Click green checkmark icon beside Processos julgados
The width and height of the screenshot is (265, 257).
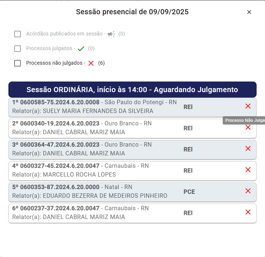click(x=81, y=49)
